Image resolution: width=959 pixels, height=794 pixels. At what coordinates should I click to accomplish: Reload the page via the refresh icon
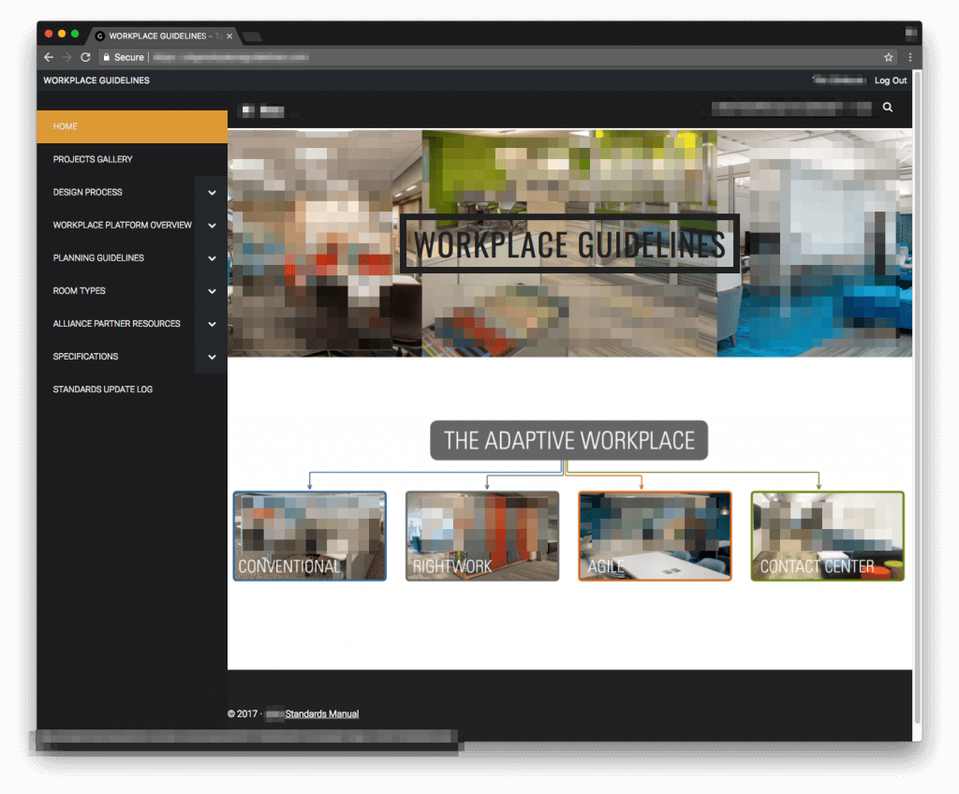[x=85, y=56]
